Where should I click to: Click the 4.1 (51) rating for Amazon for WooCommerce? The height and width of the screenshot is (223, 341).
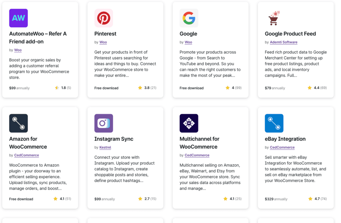point(62,199)
